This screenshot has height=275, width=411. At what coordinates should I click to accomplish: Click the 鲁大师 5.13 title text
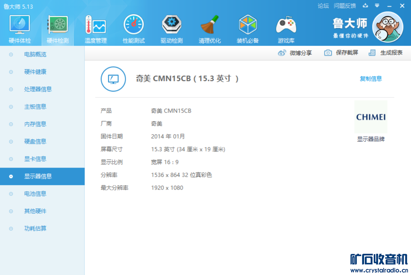18,7
